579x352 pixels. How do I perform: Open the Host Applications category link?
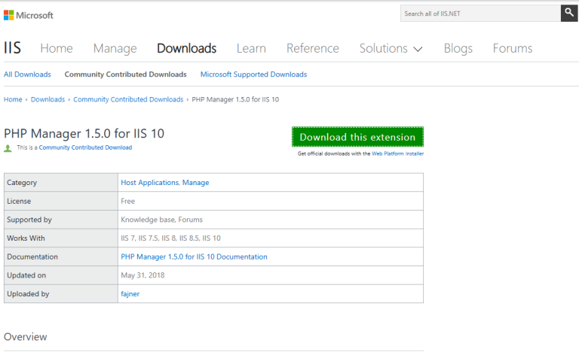pyautogui.click(x=150, y=183)
